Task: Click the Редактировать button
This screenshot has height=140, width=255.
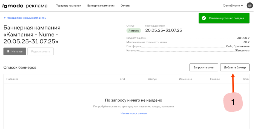Action: (x=41, y=52)
